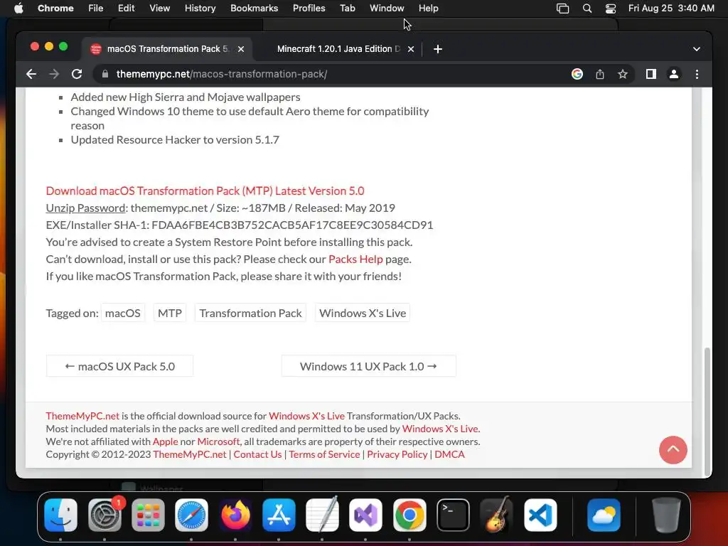
Task: Open the Chrome profile menu
Action: point(674,74)
